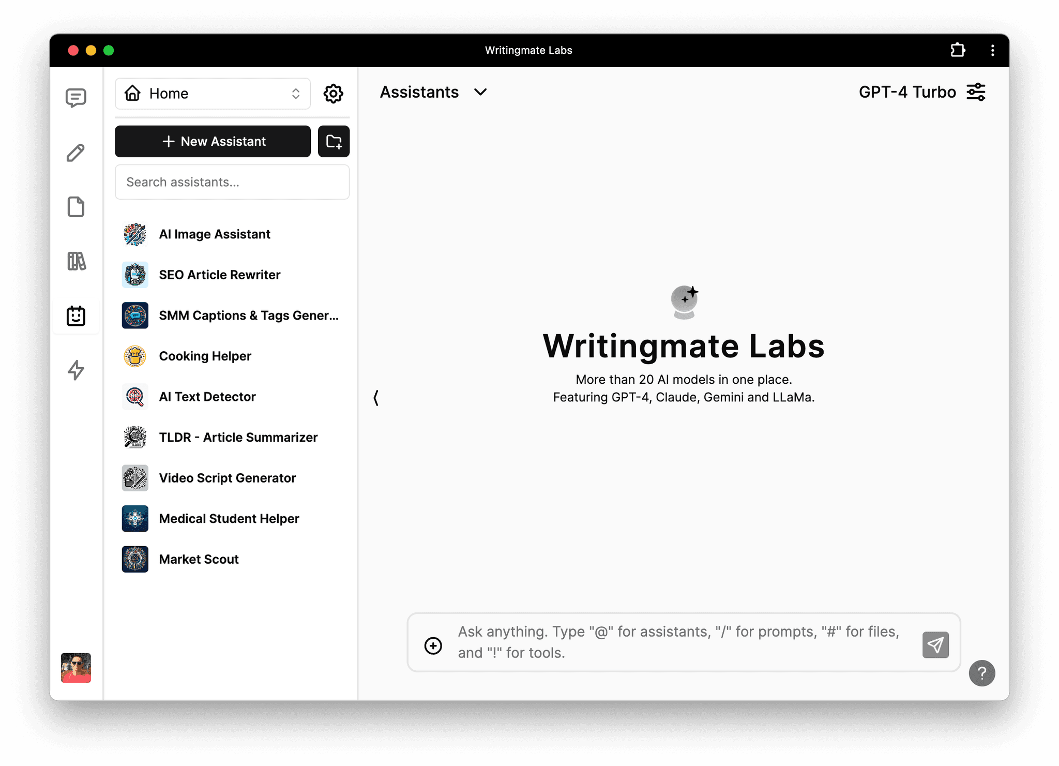Click the New Assistant button
The image size is (1059, 766).
tap(213, 142)
